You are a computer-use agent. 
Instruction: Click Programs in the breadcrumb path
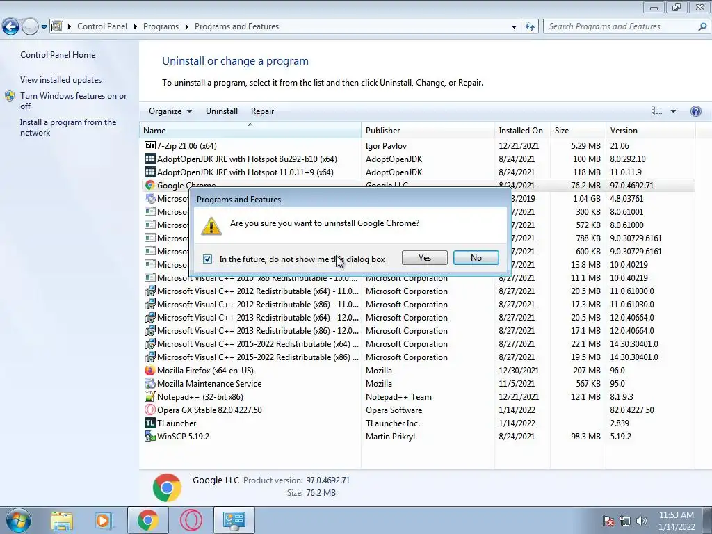click(161, 27)
